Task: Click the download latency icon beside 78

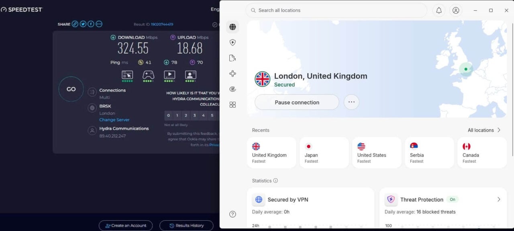Action: point(166,62)
